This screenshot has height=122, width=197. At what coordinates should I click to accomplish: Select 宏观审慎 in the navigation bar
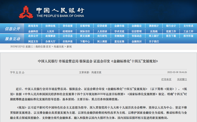[x=85, y=26]
